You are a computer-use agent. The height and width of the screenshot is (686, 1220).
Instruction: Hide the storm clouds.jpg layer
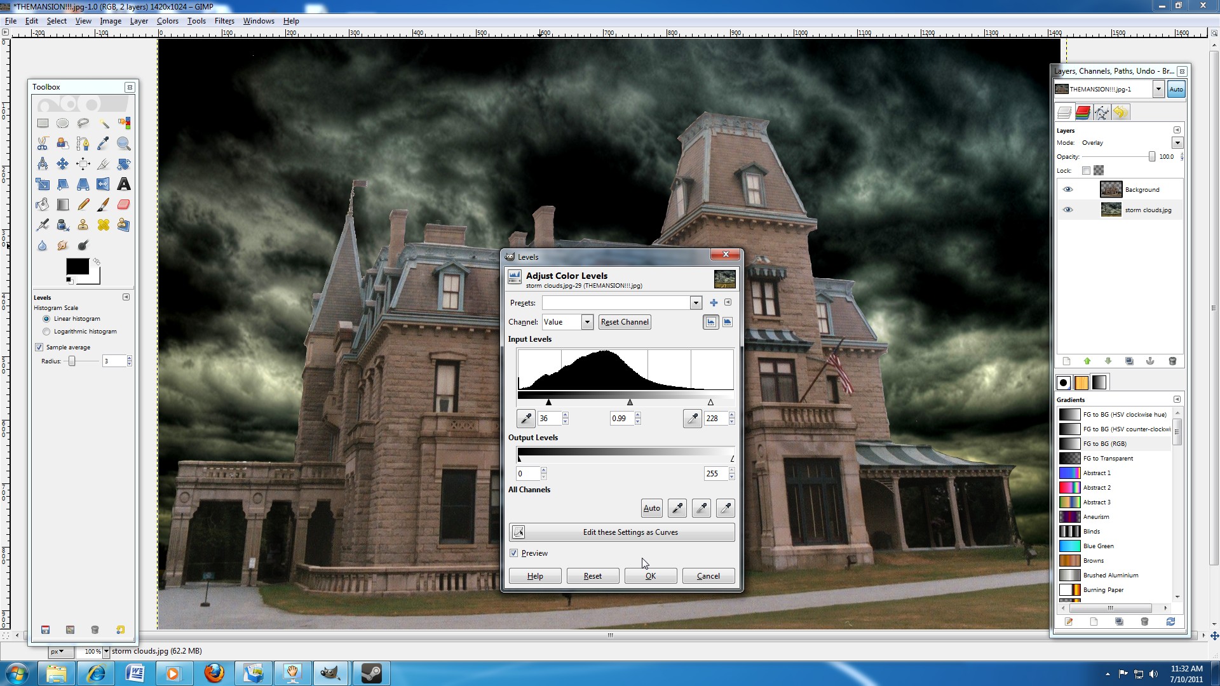(x=1067, y=210)
